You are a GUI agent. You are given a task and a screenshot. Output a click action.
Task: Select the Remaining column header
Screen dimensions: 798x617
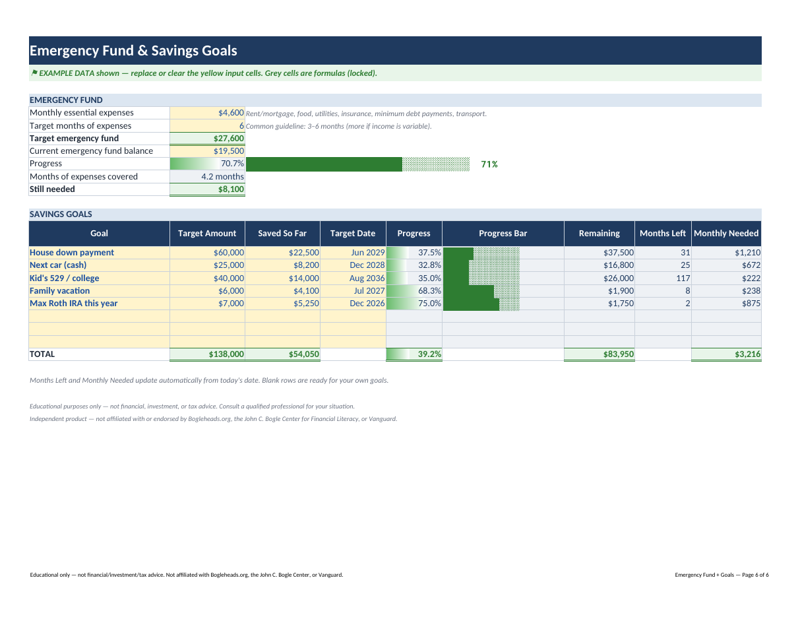coord(599,233)
